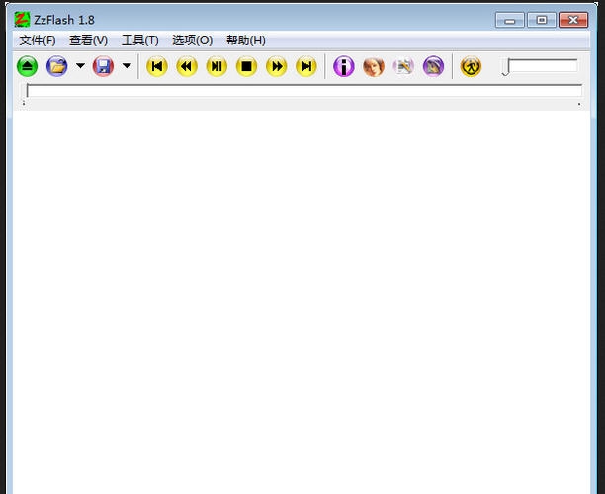605x494 pixels.
Task: Expand the open-folder dropdown arrow
Action: click(80, 66)
